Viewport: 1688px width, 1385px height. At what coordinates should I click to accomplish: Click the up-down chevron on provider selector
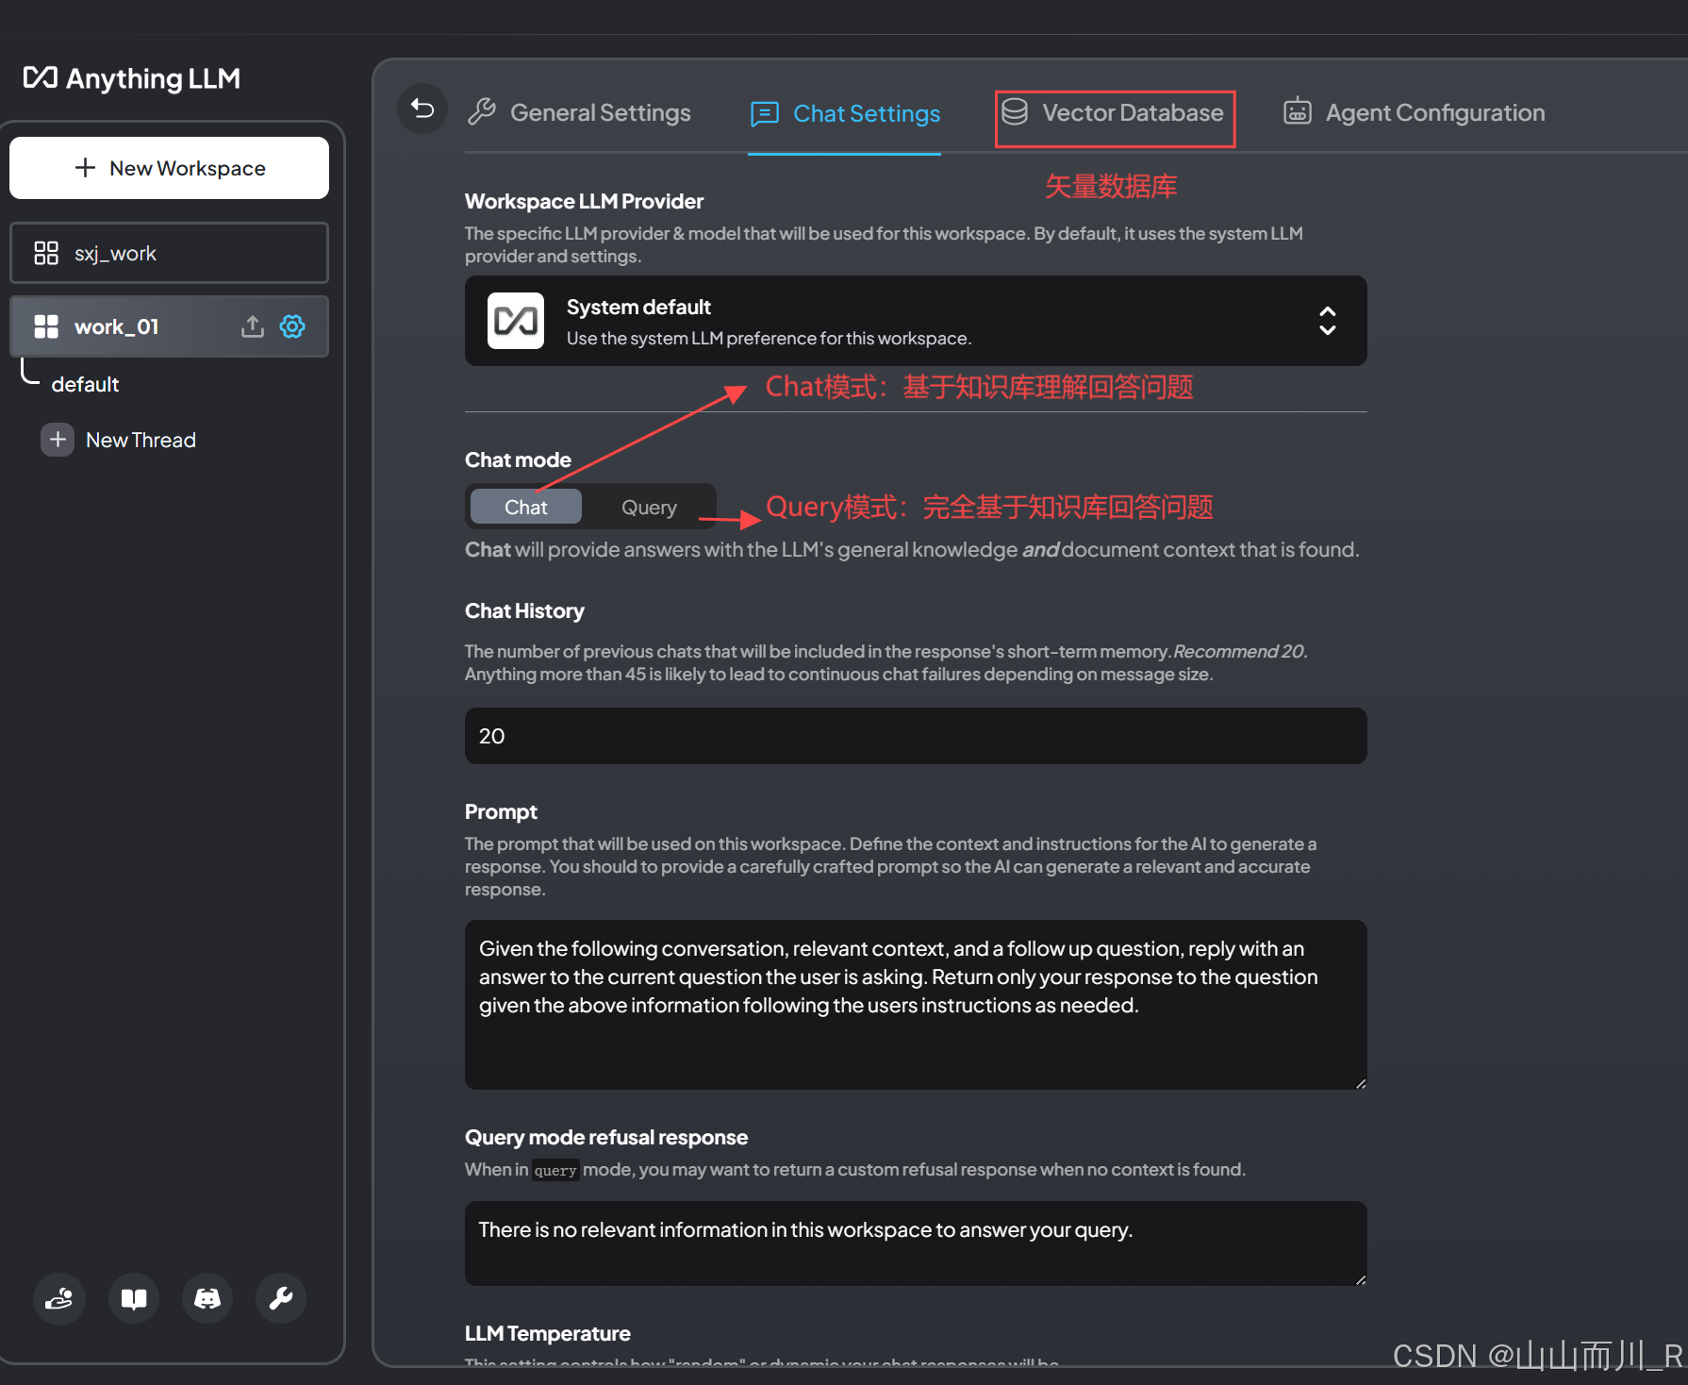tap(1328, 321)
